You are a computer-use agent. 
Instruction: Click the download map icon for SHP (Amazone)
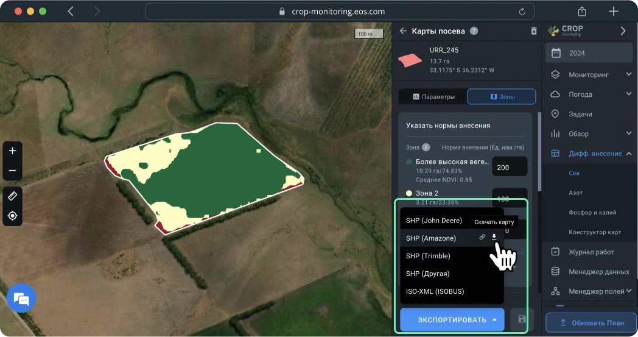(x=494, y=237)
